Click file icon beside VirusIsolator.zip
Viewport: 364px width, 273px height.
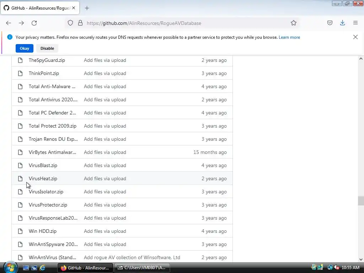20,192
